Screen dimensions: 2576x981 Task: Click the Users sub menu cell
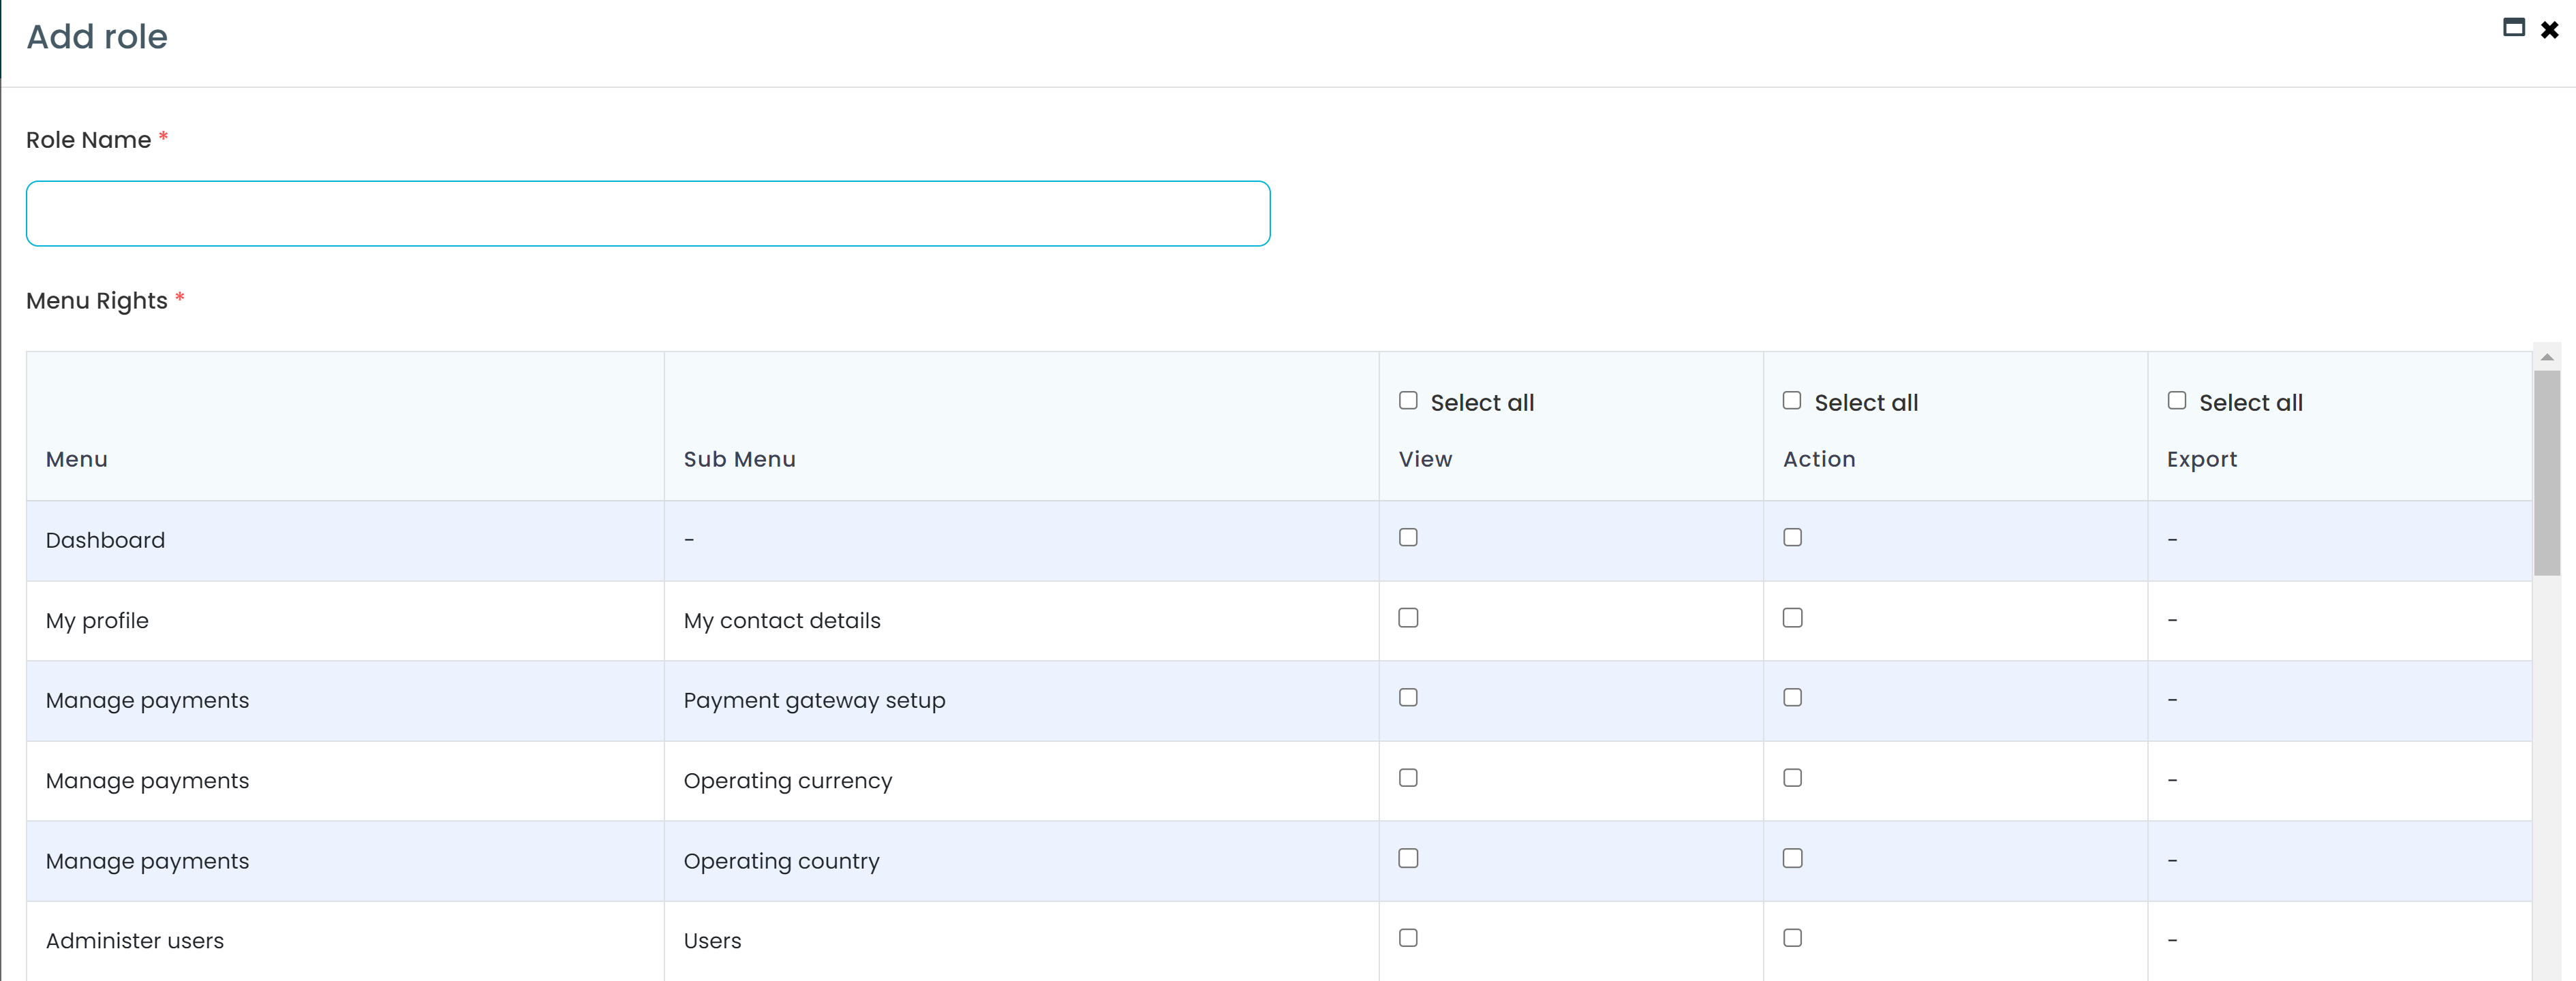(x=1021, y=941)
